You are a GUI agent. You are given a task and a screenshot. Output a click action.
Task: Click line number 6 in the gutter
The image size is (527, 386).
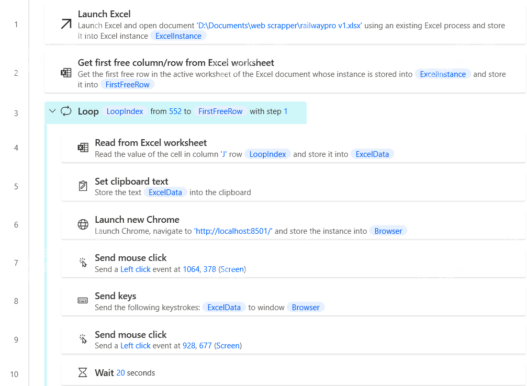click(16, 225)
